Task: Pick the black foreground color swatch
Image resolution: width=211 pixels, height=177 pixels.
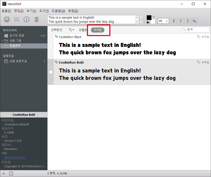Action: click(149, 18)
